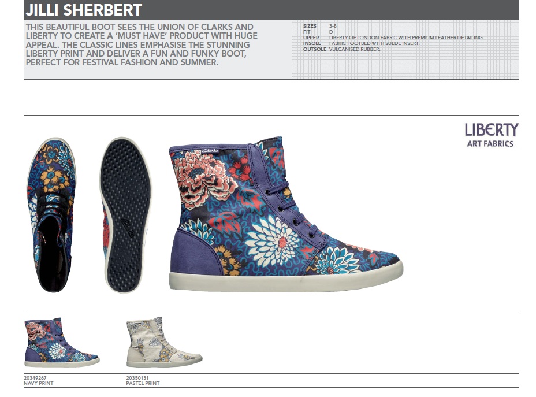The height and width of the screenshot is (397, 536).
Task: Click the PASTEL PRINT label
Action: [143, 383]
